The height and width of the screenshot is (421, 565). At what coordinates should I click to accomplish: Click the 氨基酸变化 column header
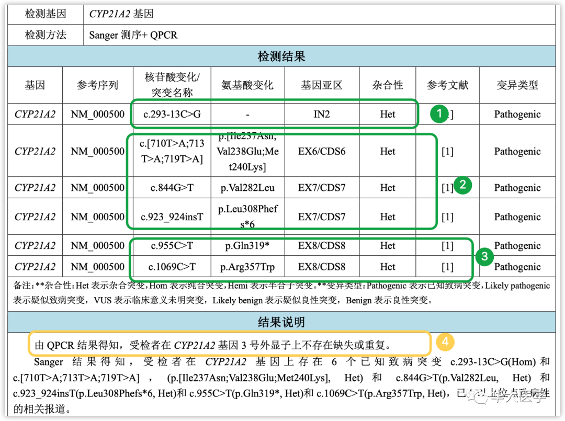[247, 85]
